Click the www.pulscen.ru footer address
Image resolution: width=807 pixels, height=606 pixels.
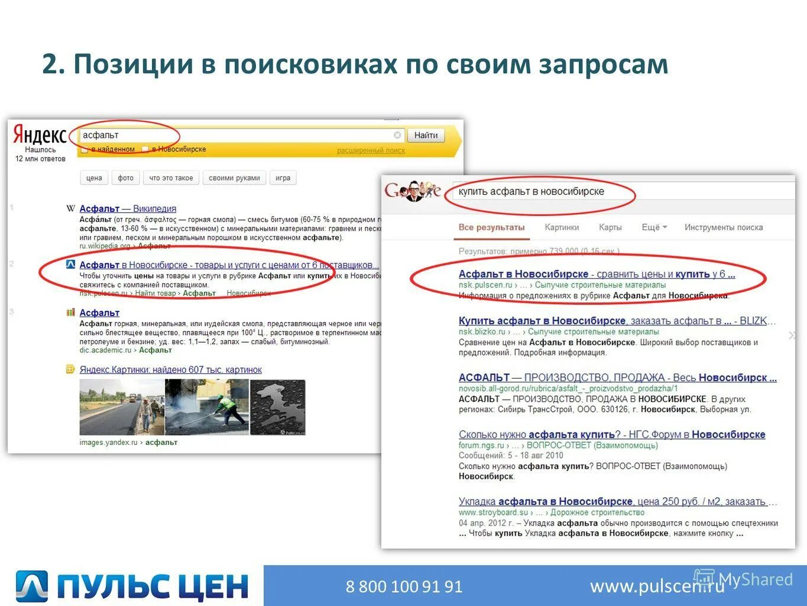click(657, 586)
